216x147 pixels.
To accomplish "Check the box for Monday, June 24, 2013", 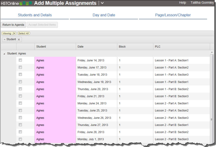I will (x=20, y=103).
